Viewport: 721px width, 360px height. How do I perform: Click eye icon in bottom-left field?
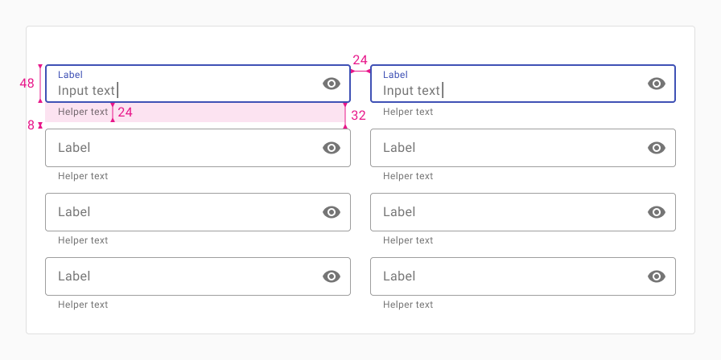pos(331,276)
